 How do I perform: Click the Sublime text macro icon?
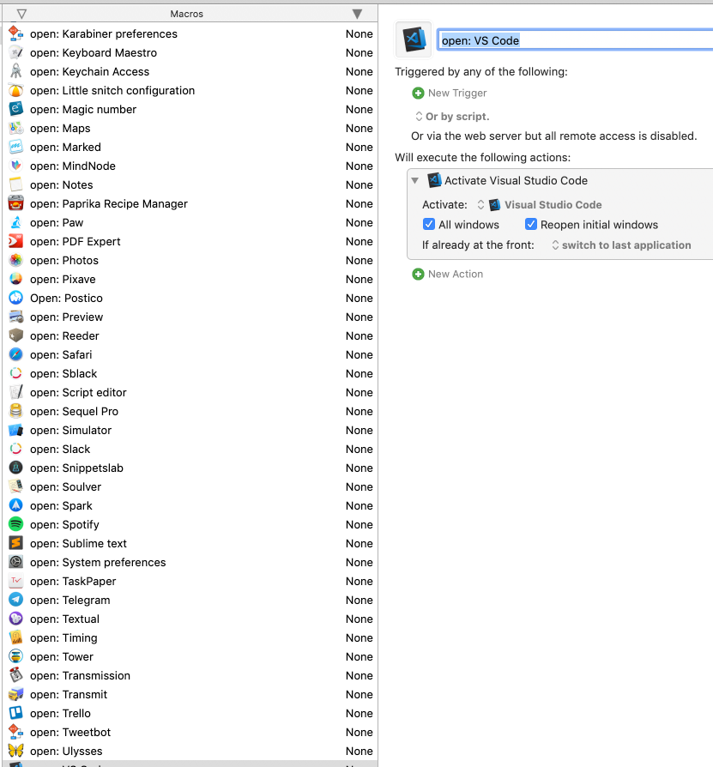tap(16, 543)
